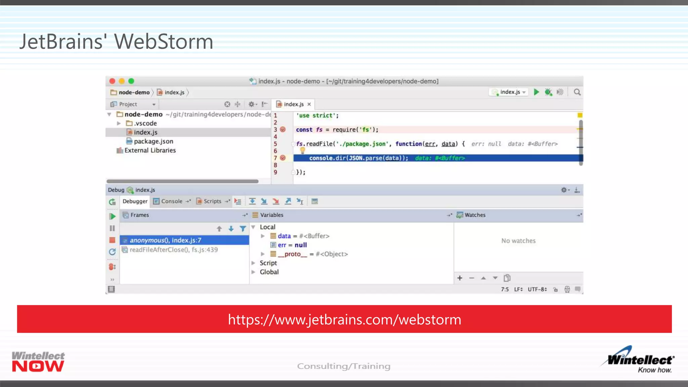Close the index.js editor tab
The image size is (688, 387).
pos(309,104)
